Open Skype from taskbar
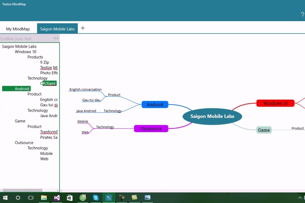This screenshot has width=305, height=203. tap(96, 198)
